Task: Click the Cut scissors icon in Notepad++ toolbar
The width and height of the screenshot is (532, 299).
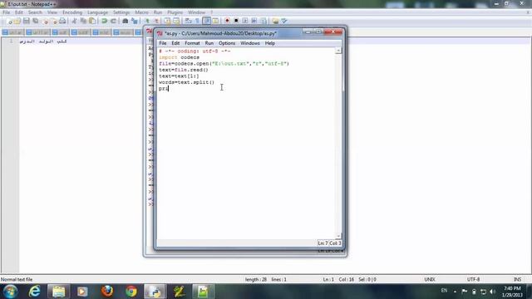Action: click(x=74, y=21)
